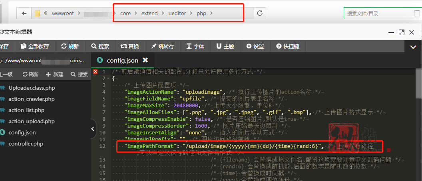Open Uploader.class.php in the file list

point(32,88)
